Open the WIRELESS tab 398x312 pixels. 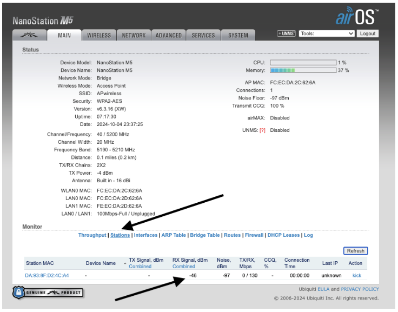click(x=99, y=35)
